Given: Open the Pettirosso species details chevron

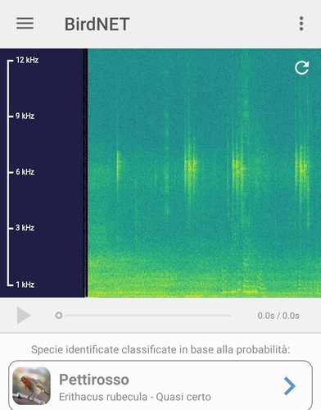Looking at the screenshot, I should coord(289,386).
